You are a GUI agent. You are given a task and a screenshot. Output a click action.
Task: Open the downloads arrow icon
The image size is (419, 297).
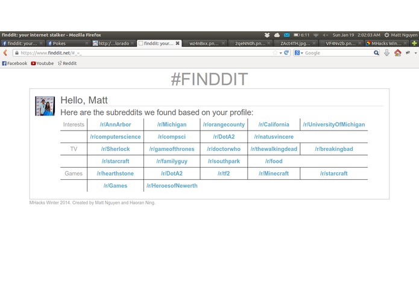tap(386, 53)
